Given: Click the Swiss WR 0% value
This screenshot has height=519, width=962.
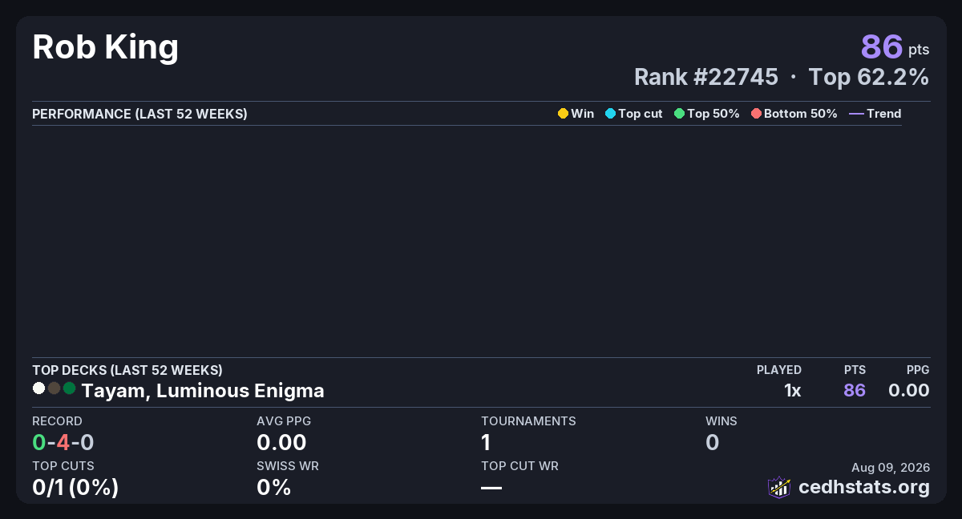Looking at the screenshot, I should (273, 487).
